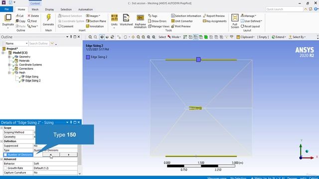This screenshot has height=179, width=319.
Task: Switch to Full Screen mode
Action: click(235, 21)
